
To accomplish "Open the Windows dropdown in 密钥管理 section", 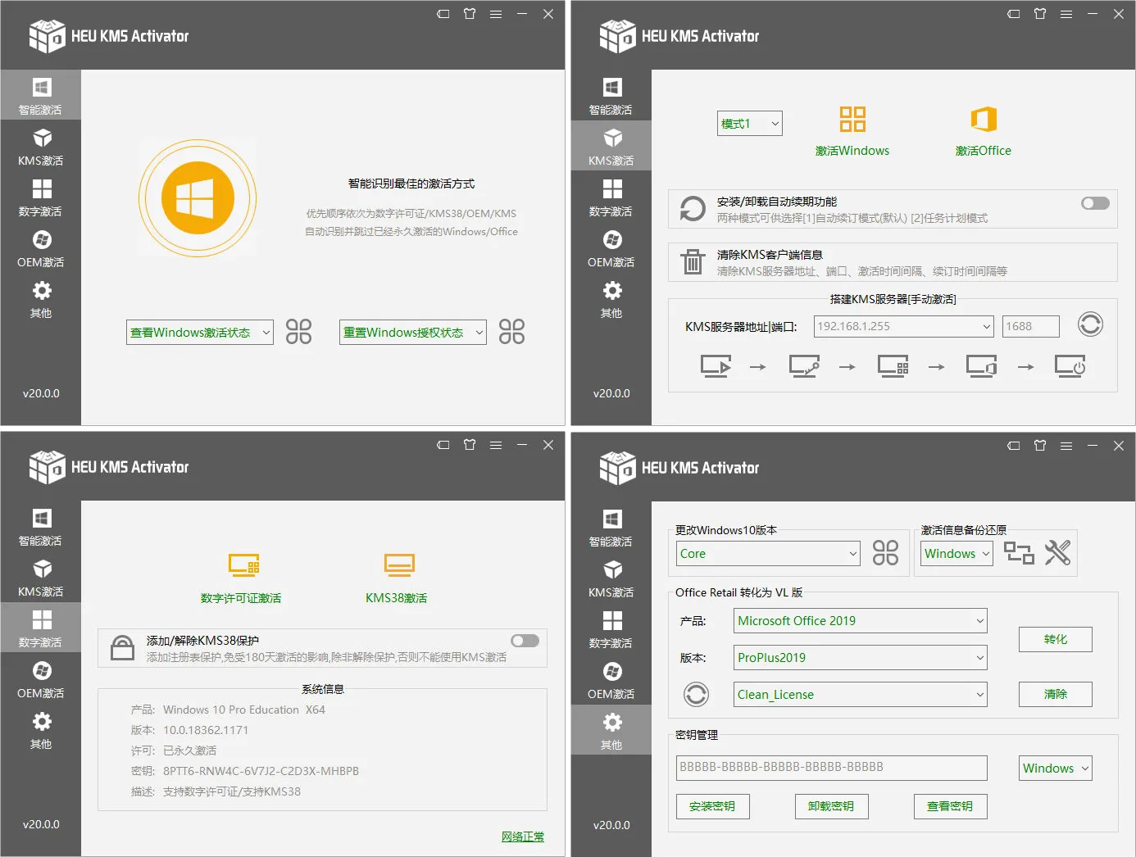I will [x=1056, y=768].
